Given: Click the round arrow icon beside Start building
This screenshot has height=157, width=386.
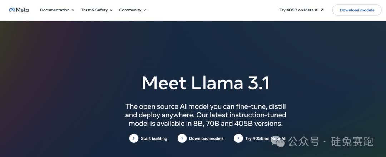Looking at the screenshot, I should tap(134, 138).
